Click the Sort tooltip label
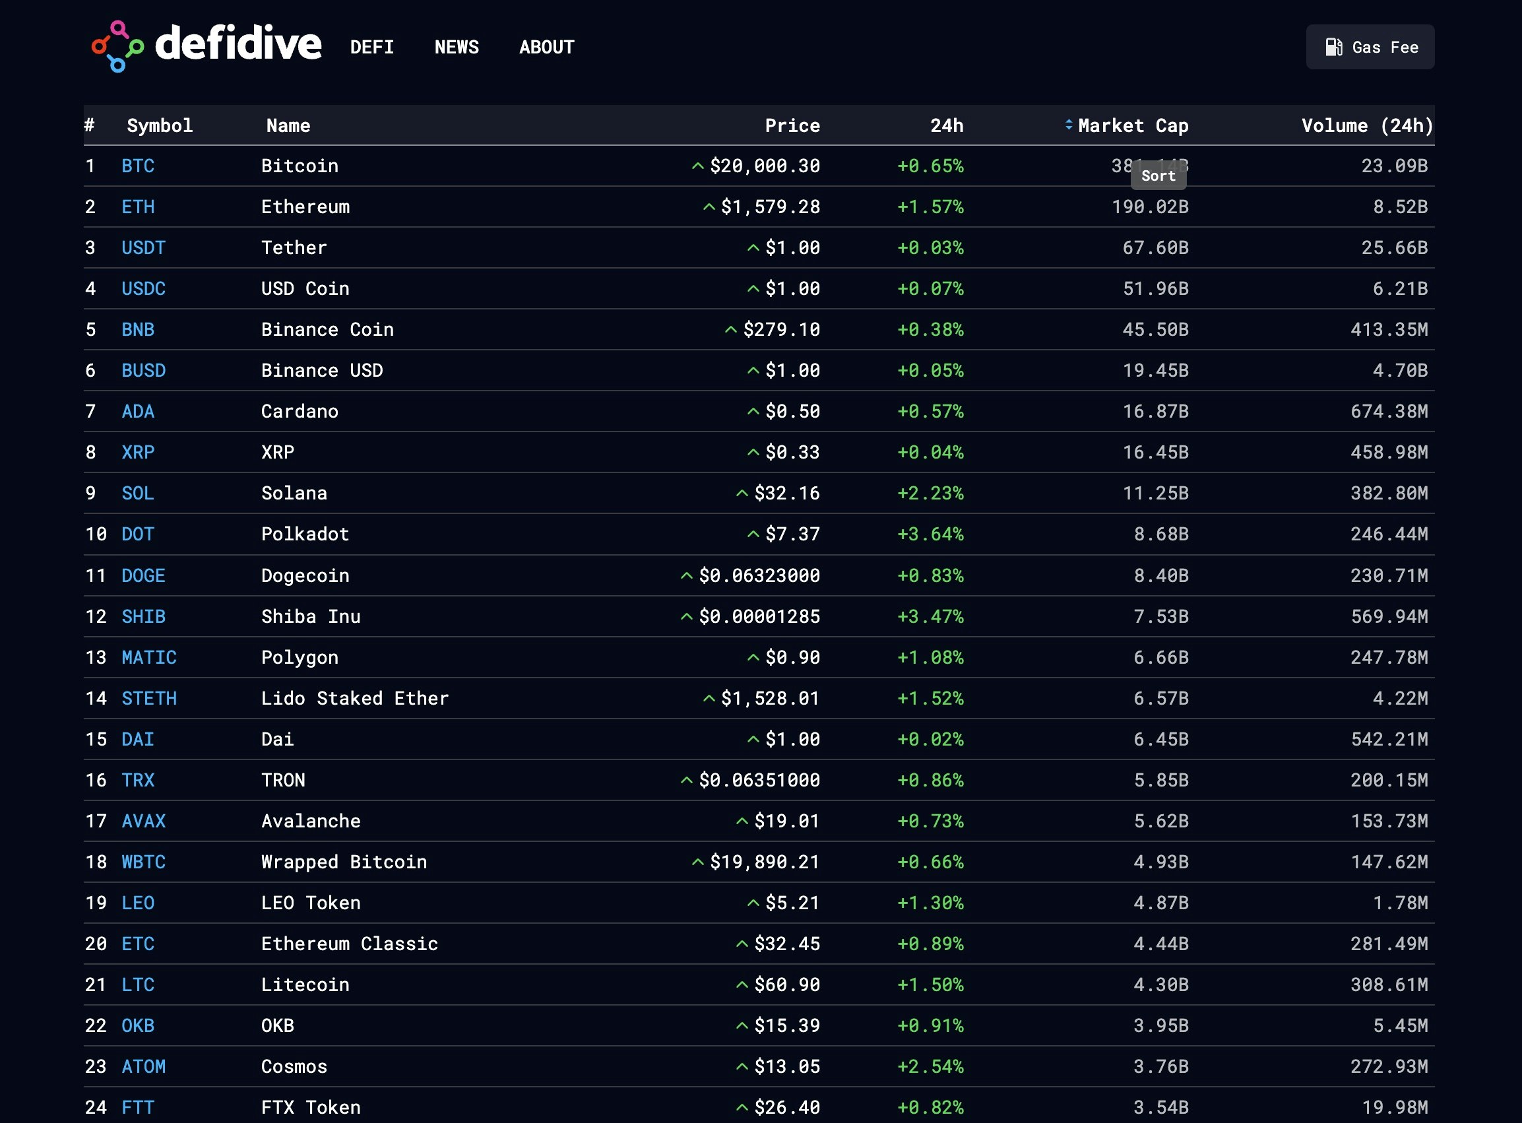1522x1123 pixels. 1158,176
